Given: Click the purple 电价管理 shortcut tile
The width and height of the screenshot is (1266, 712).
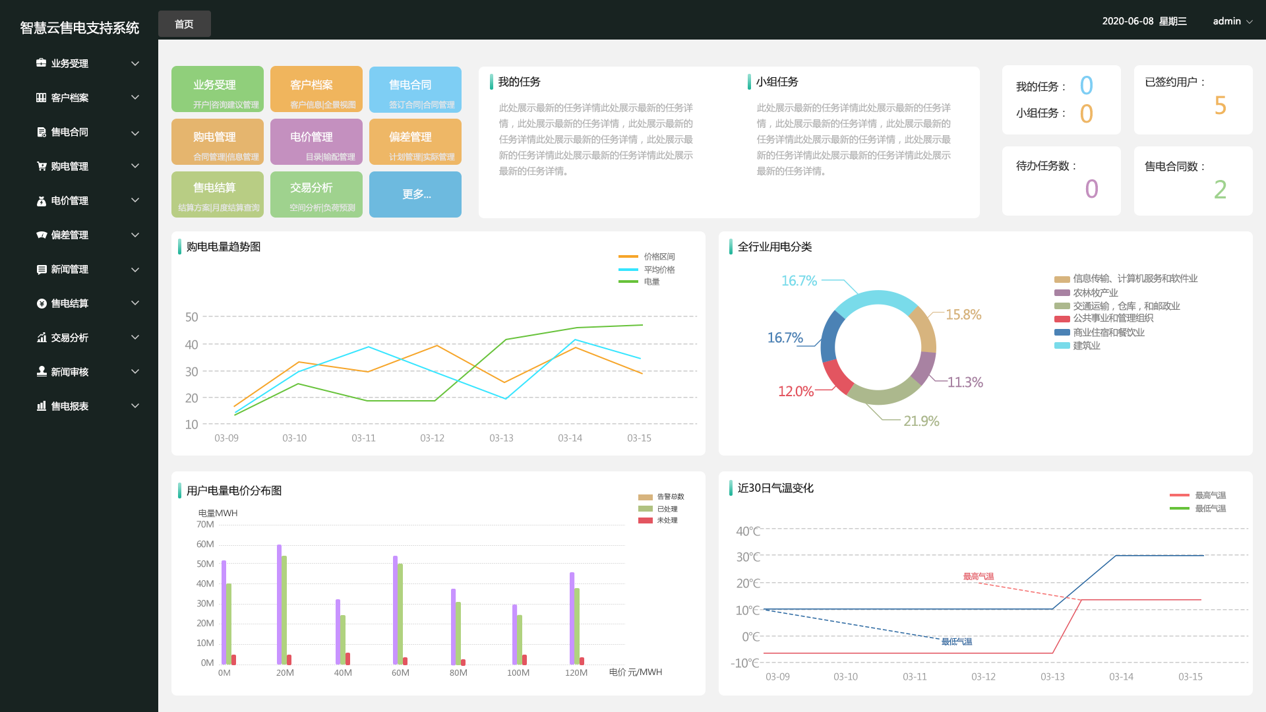Looking at the screenshot, I should tap(316, 142).
